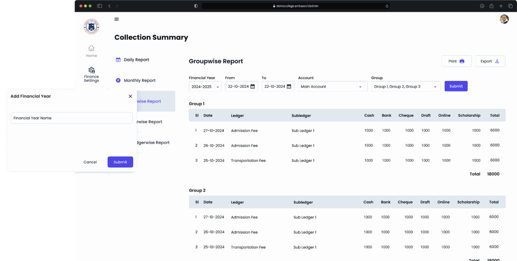Click the college logo
Viewport: 517px width, 261px height.
[91, 27]
